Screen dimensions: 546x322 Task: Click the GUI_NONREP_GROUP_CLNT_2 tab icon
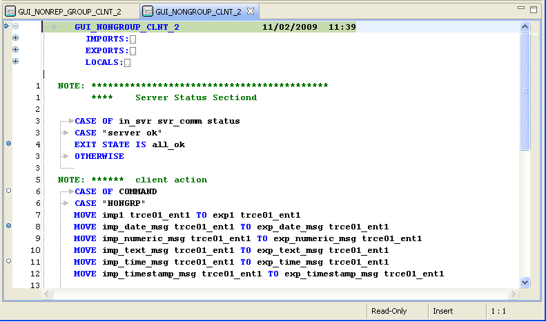[x=10, y=12]
